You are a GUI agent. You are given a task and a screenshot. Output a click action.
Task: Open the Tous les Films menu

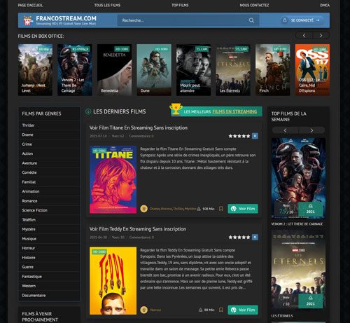tap(107, 5)
